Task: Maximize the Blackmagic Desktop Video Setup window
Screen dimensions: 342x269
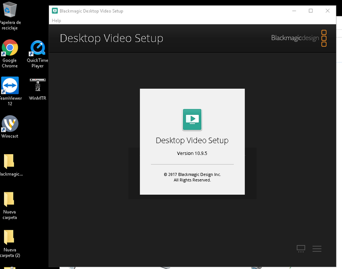Action: point(311,11)
